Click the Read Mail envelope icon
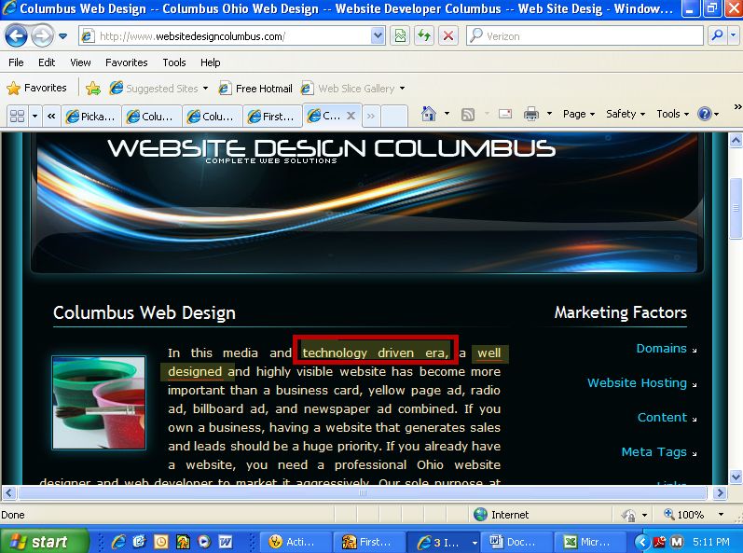This screenshot has height=553, width=743. pos(505,114)
